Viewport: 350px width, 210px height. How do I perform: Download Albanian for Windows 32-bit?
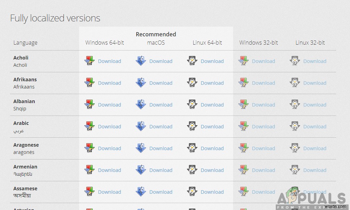263,104
